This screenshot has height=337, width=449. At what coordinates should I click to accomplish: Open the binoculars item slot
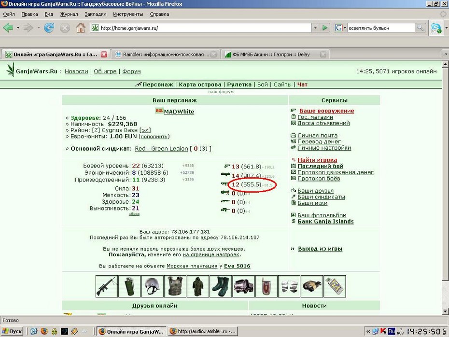coord(312,286)
